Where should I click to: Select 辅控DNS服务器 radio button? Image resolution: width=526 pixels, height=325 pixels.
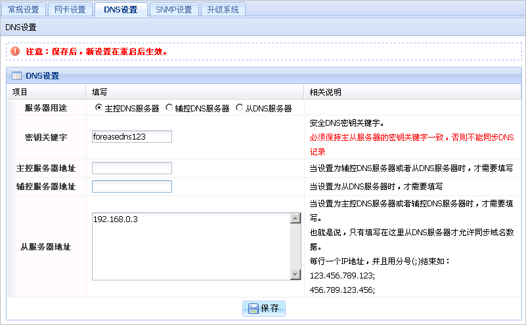pyautogui.click(x=169, y=107)
